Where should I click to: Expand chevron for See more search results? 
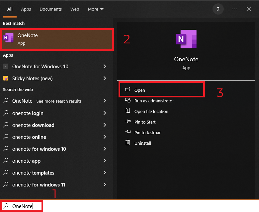tap(105, 101)
